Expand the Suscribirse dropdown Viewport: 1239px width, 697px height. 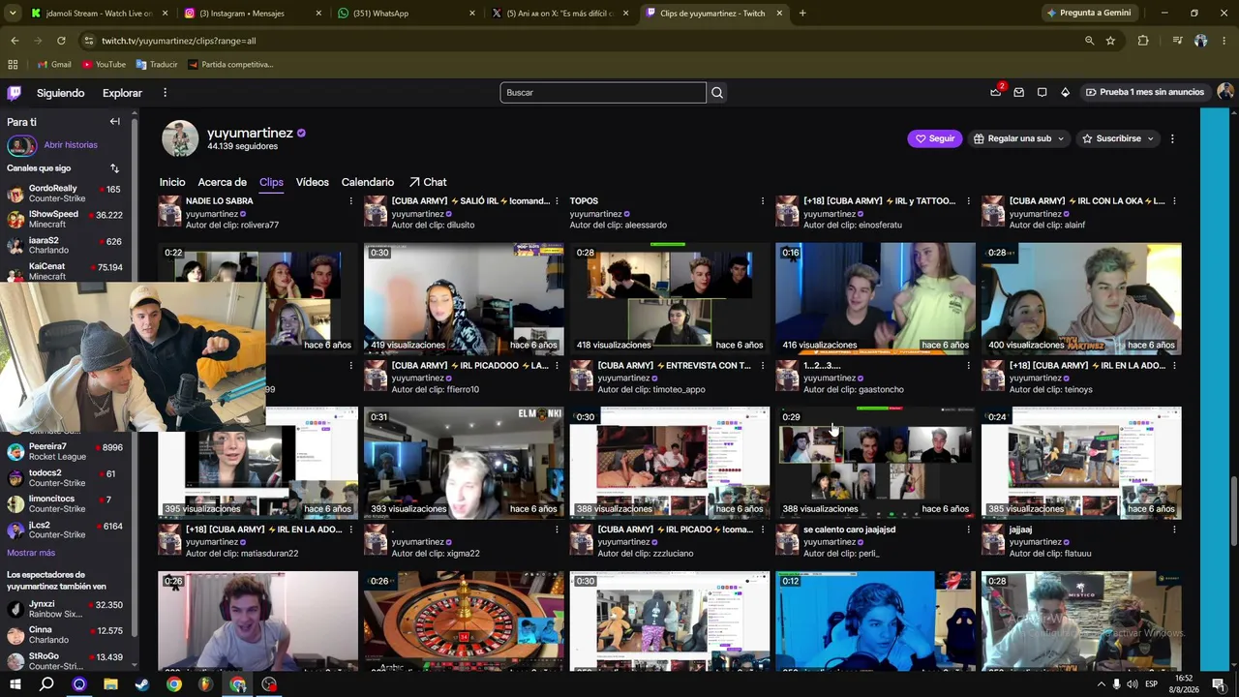(1150, 138)
